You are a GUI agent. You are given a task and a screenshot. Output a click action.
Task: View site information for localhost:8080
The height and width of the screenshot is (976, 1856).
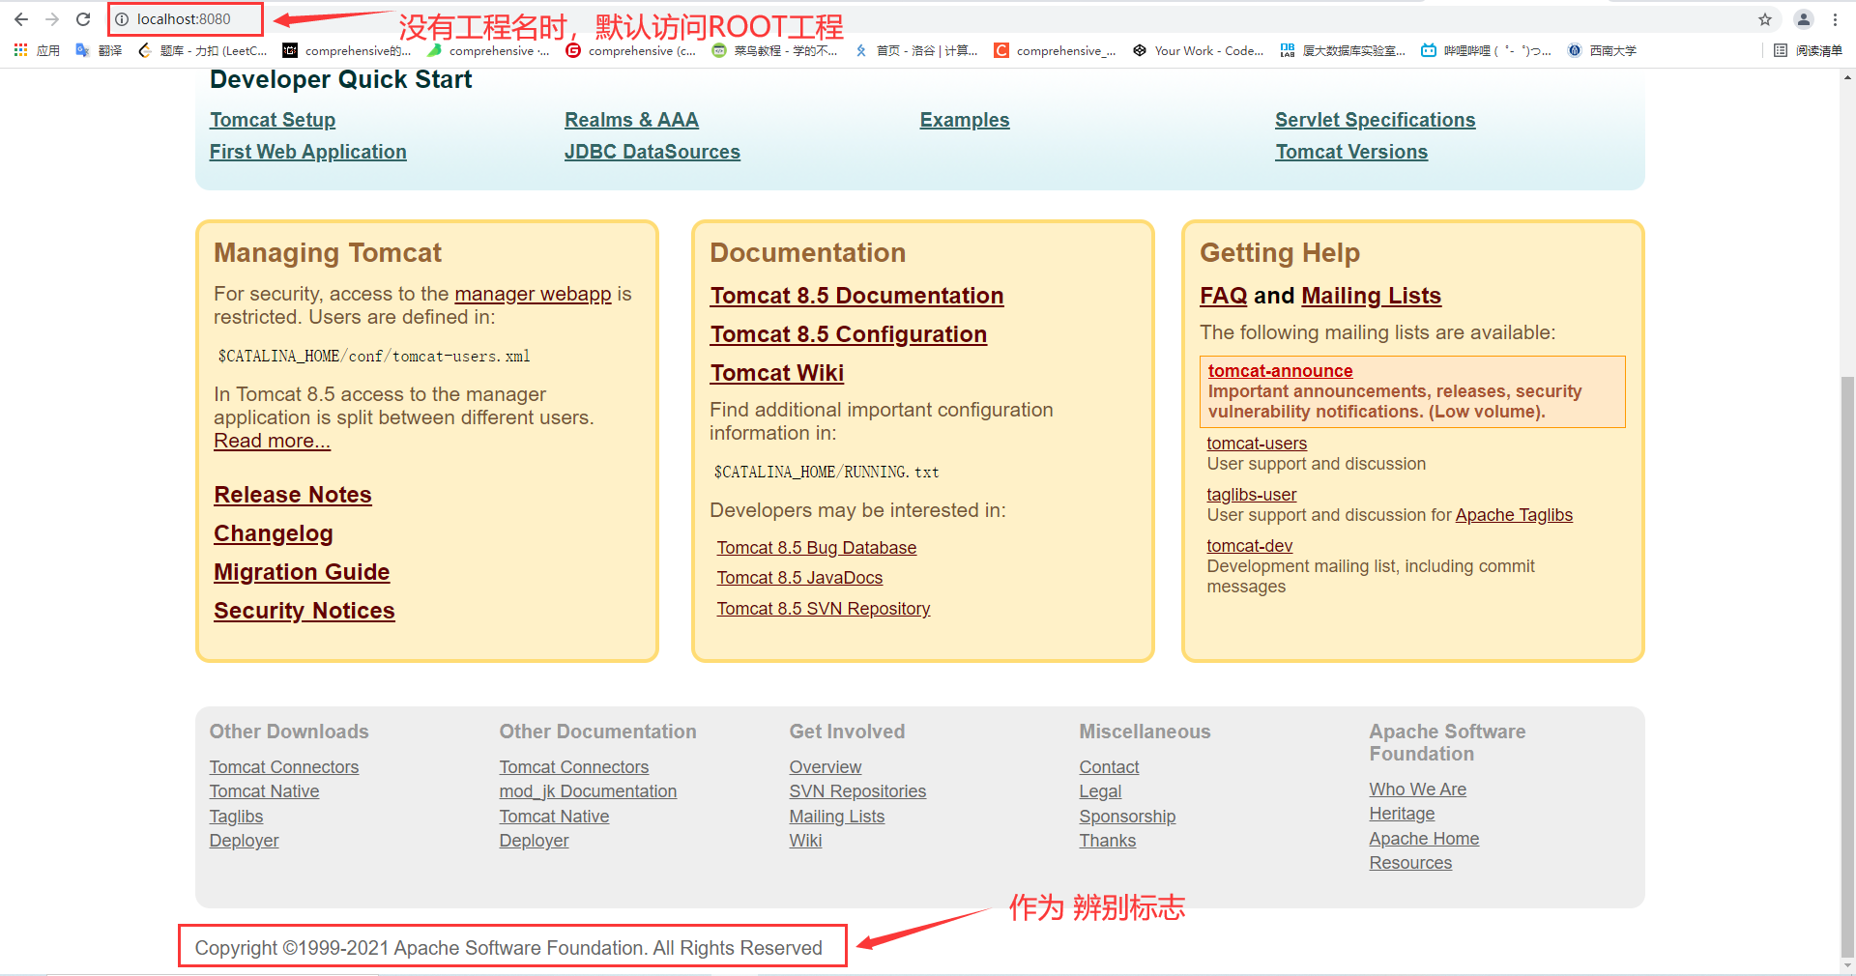tap(122, 19)
